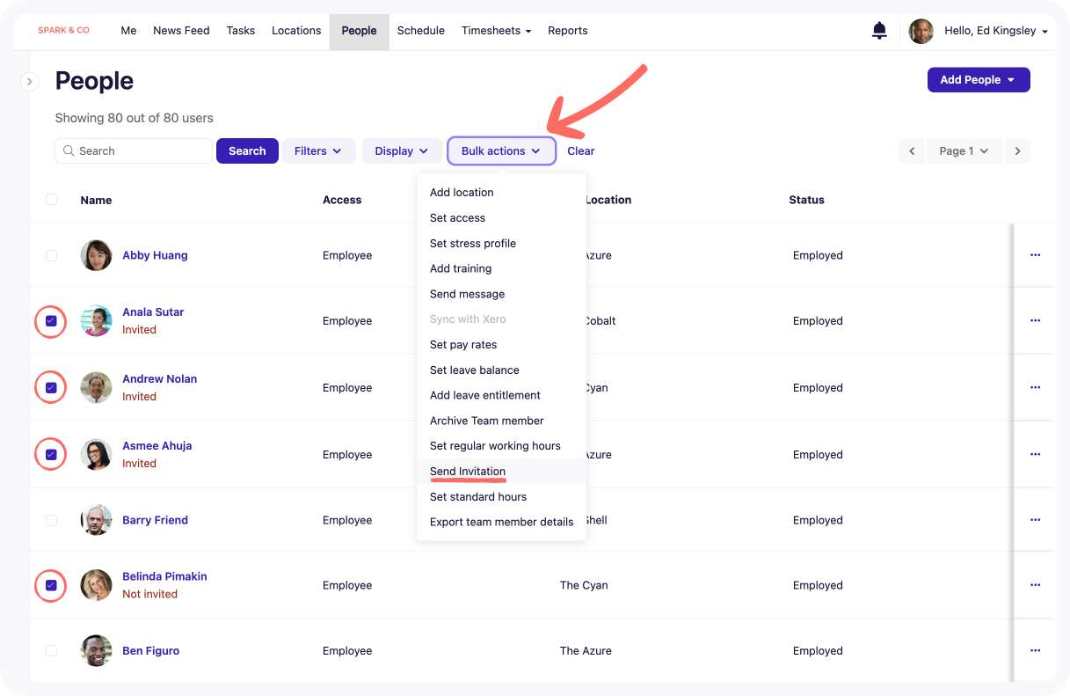Click the vertical scrollbar beside the table
The width and height of the screenshot is (1070, 696).
tap(1013, 440)
